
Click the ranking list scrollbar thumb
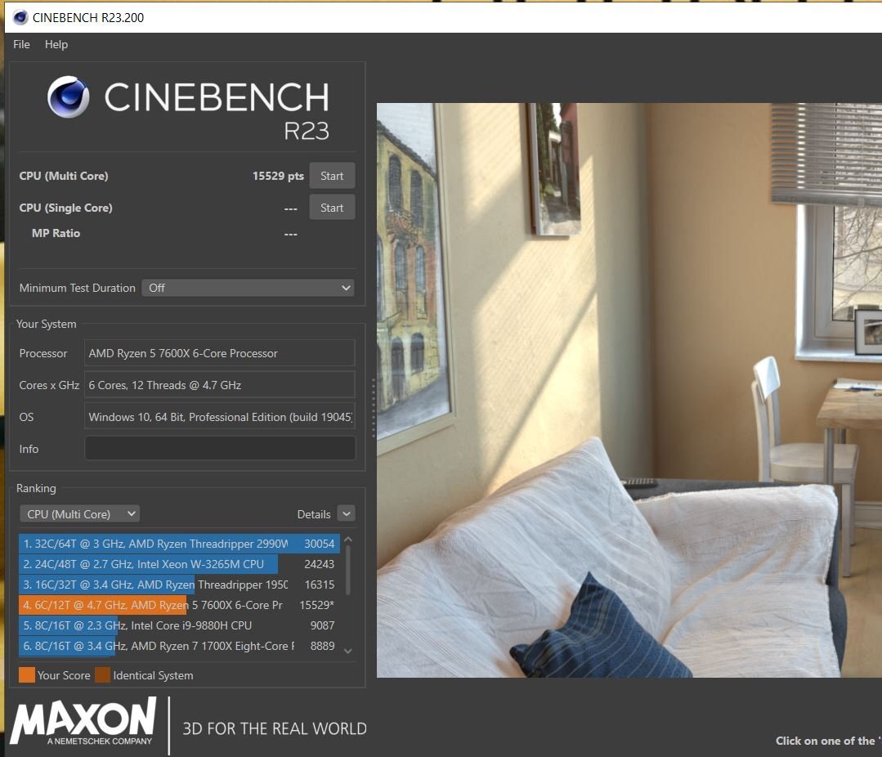pos(348,570)
